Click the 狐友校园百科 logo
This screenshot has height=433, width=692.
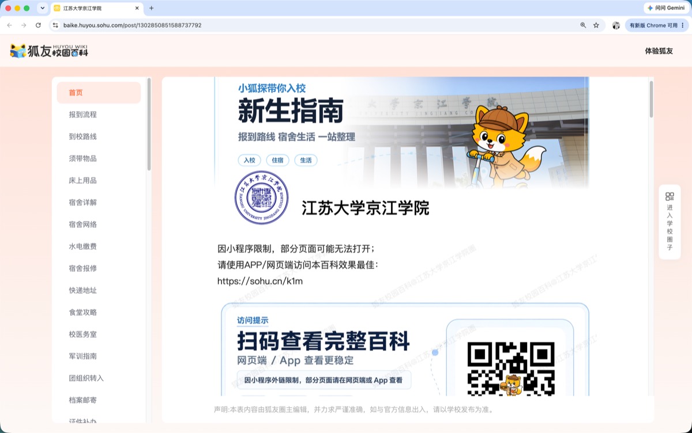pyautogui.click(x=49, y=51)
